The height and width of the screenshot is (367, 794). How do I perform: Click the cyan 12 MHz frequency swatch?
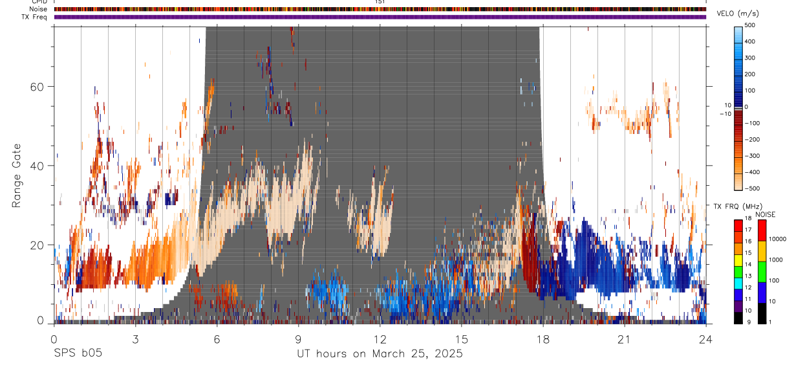(738, 284)
